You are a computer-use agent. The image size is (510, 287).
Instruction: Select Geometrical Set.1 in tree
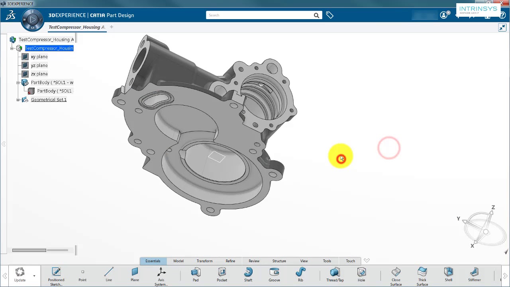pos(49,100)
